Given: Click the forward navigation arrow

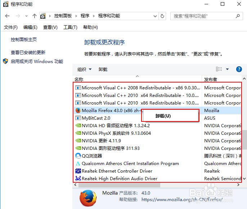Looking at the screenshot, I should [x=18, y=16].
